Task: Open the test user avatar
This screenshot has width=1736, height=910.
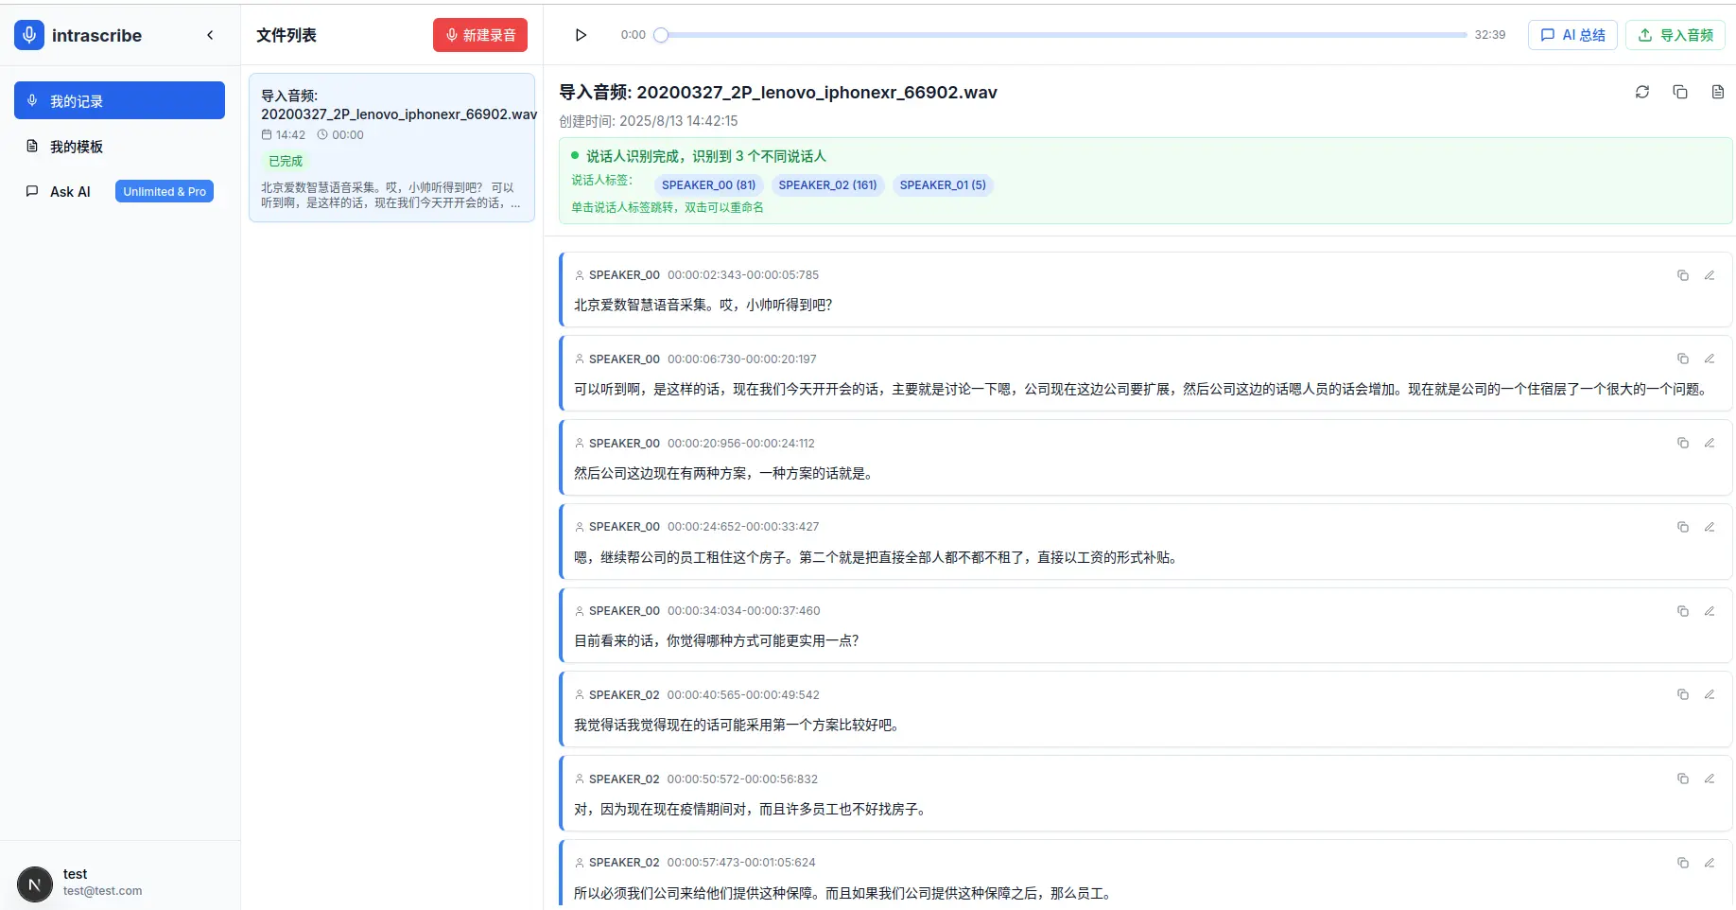Action: click(x=35, y=884)
